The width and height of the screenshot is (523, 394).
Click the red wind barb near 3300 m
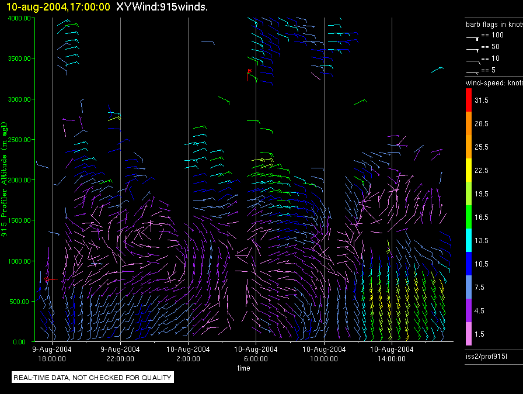click(250, 73)
